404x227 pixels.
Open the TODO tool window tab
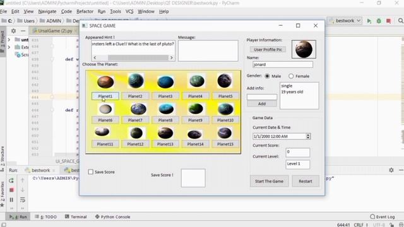pyautogui.click(x=46, y=217)
